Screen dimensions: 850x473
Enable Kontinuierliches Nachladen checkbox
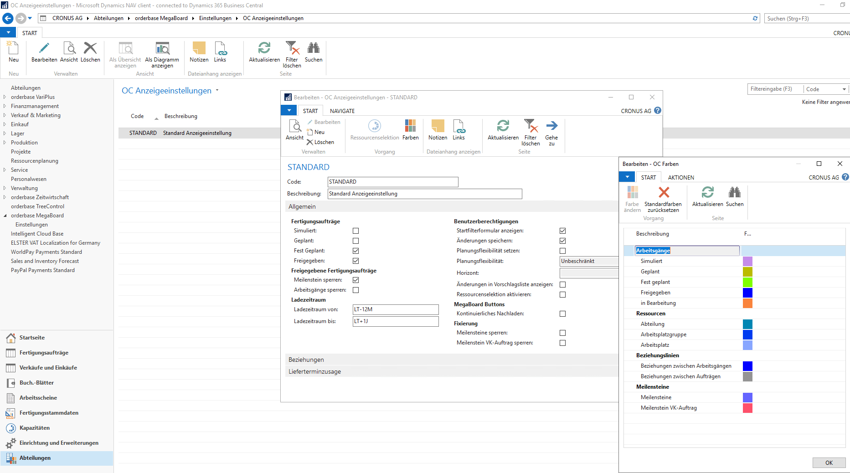(562, 314)
